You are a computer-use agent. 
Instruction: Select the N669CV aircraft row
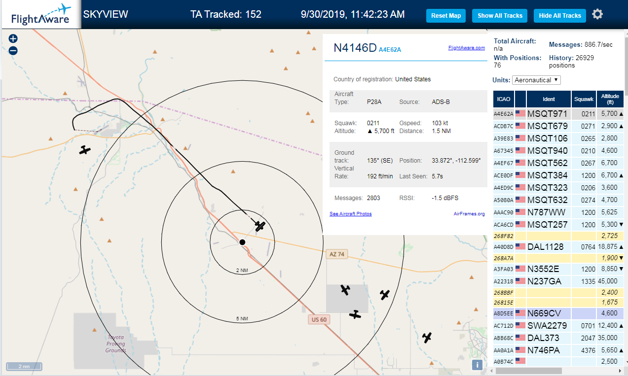(x=559, y=313)
